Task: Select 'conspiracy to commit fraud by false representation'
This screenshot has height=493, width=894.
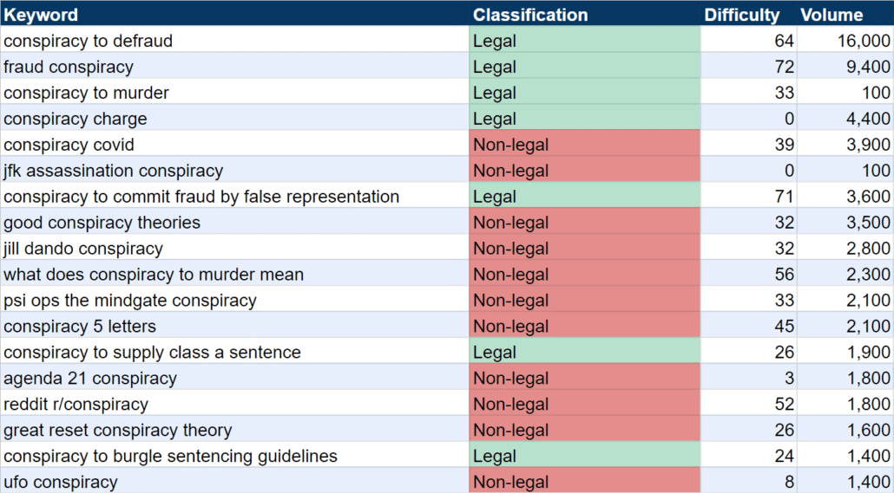Action: 234,197
